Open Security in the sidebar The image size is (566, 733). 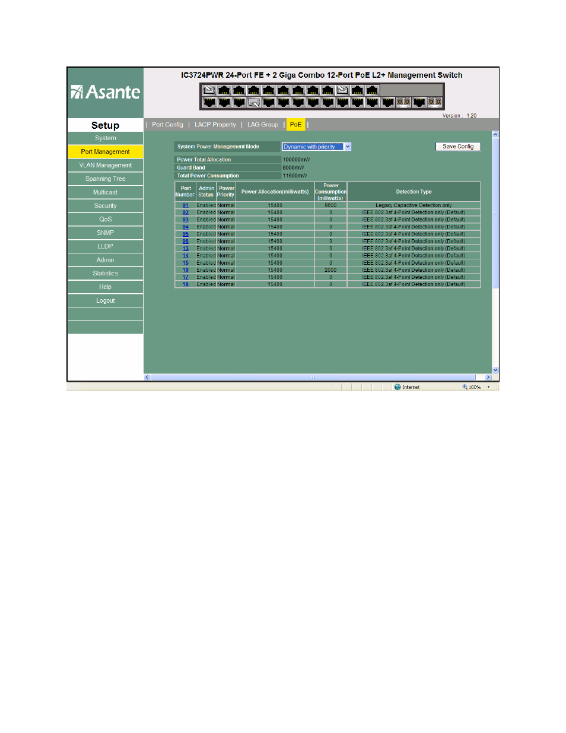click(106, 206)
